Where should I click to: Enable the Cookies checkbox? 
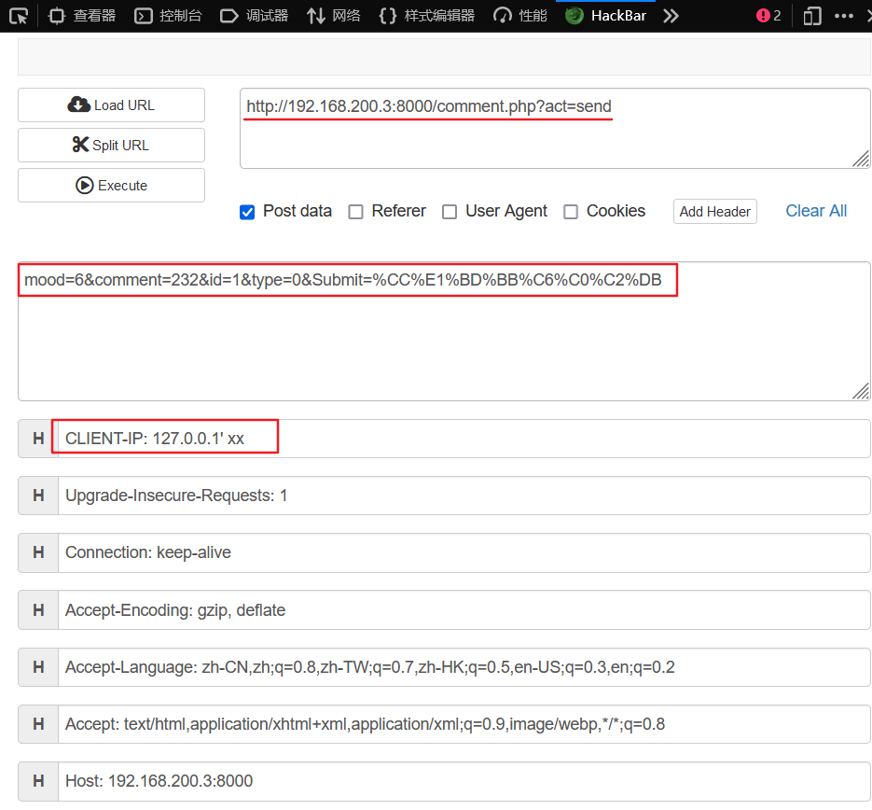pyautogui.click(x=570, y=212)
